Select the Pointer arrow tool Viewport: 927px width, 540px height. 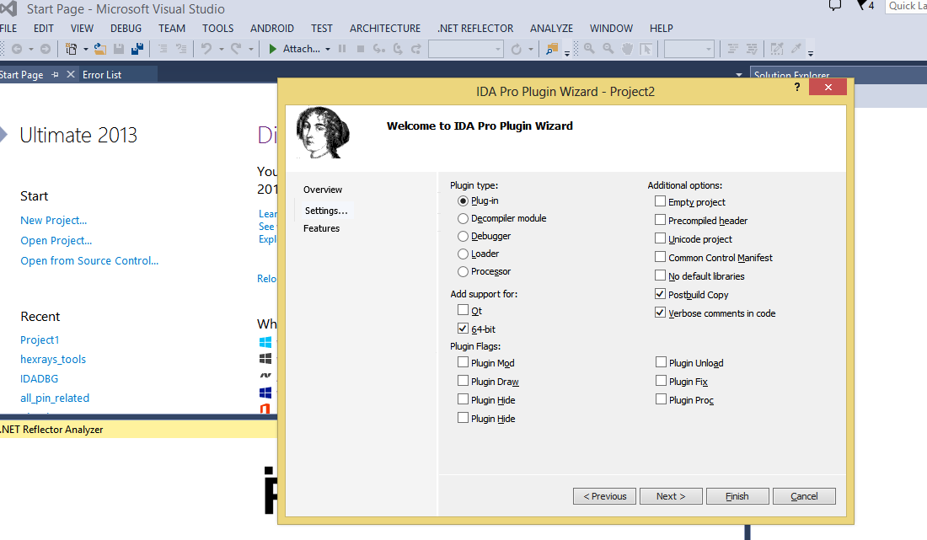(646, 49)
